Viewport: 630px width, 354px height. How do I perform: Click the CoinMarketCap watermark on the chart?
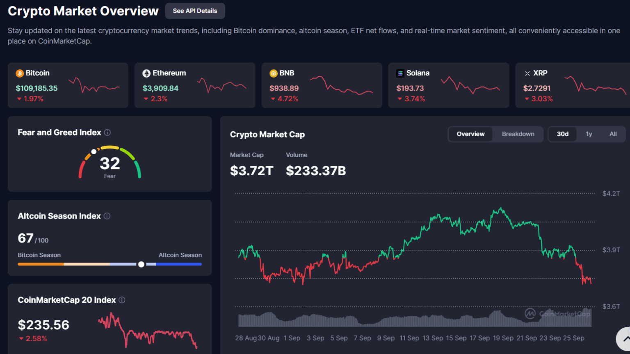[x=558, y=314]
